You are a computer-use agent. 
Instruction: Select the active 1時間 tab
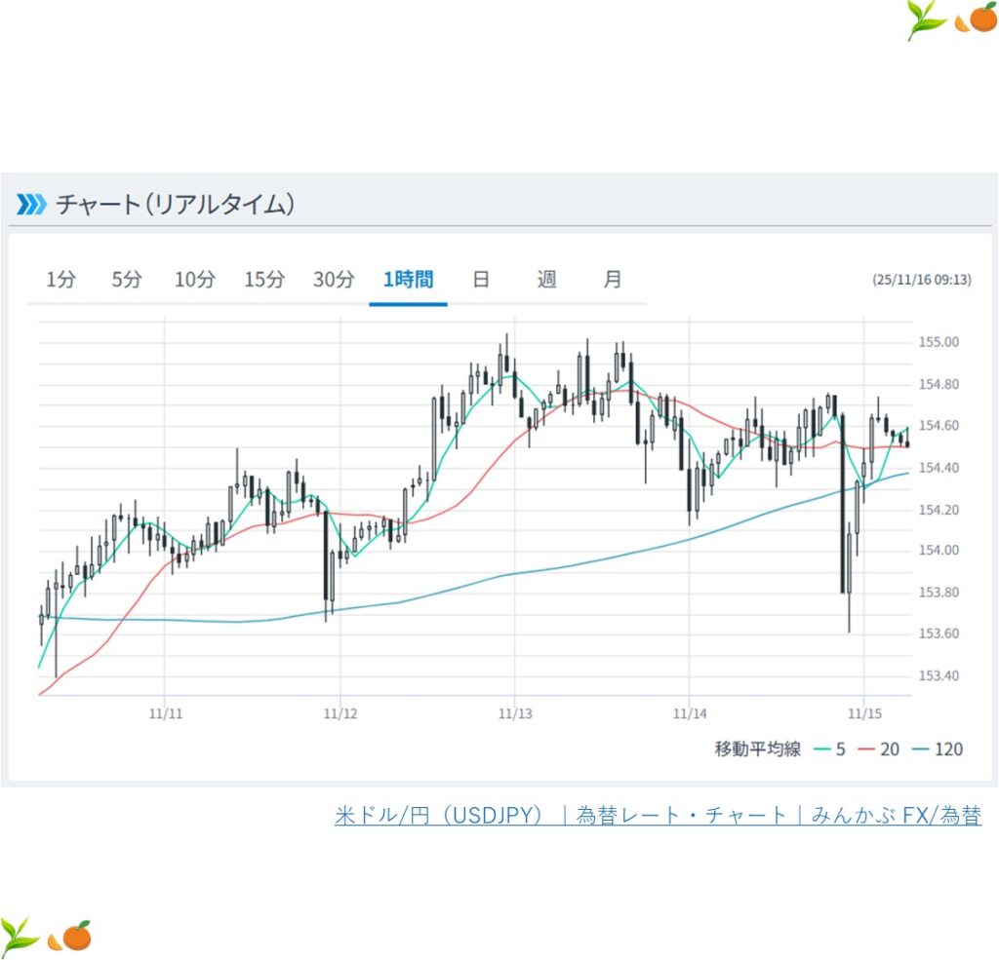pyautogui.click(x=408, y=280)
